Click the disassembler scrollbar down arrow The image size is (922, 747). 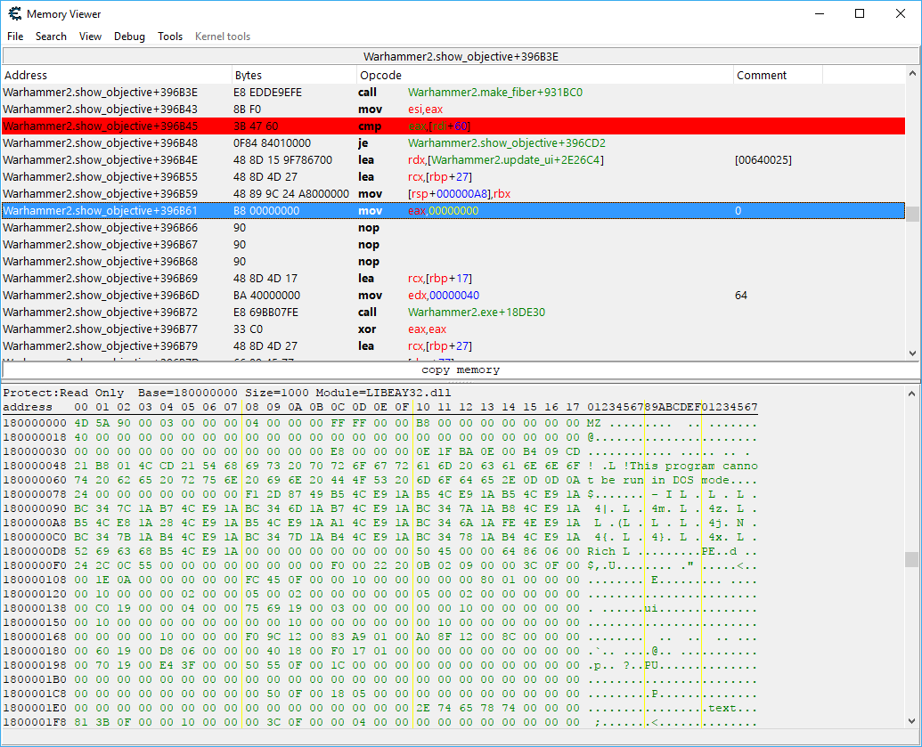pyautogui.click(x=911, y=353)
